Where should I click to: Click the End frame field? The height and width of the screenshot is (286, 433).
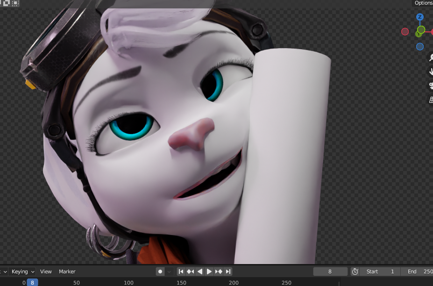(x=417, y=272)
